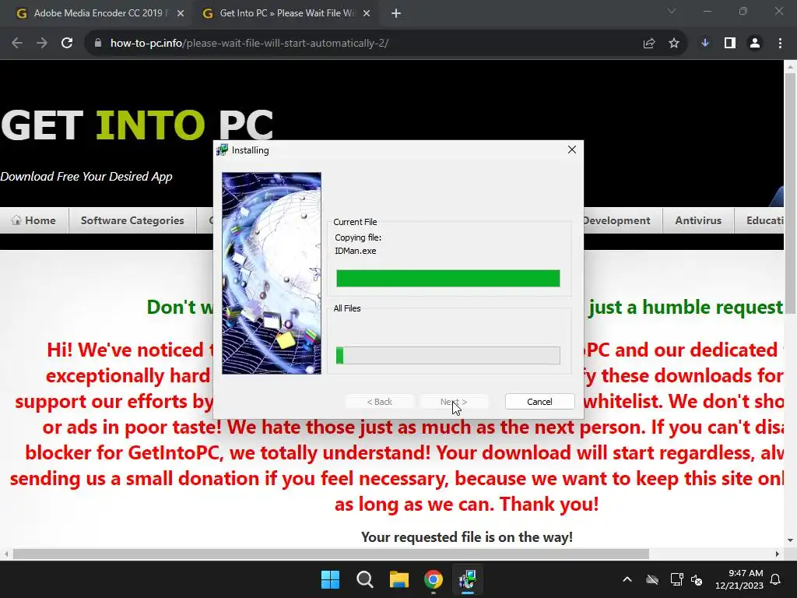Toggle the browser side panel
Viewport: 797px width, 598px height.
point(730,44)
